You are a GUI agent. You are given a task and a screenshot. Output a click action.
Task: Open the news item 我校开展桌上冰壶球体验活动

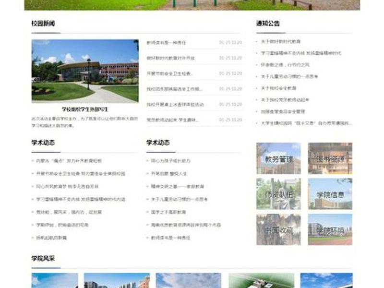pyautogui.click(x=175, y=105)
